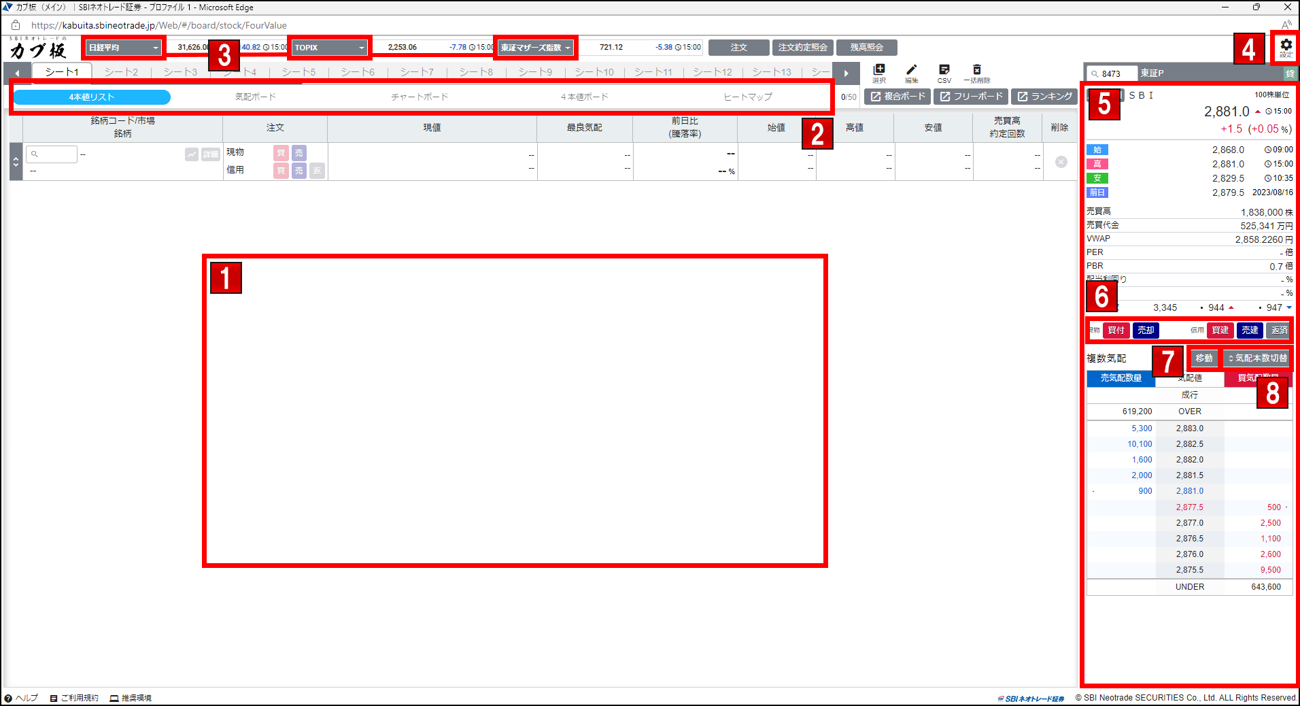Viewport: 1300px width, 706px height.
Task: Click the 売買高 約定回数 column header
Action: [1007, 128]
